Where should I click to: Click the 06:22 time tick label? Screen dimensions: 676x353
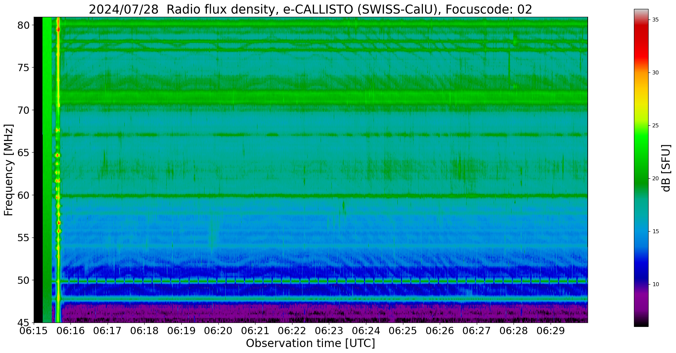(292, 331)
